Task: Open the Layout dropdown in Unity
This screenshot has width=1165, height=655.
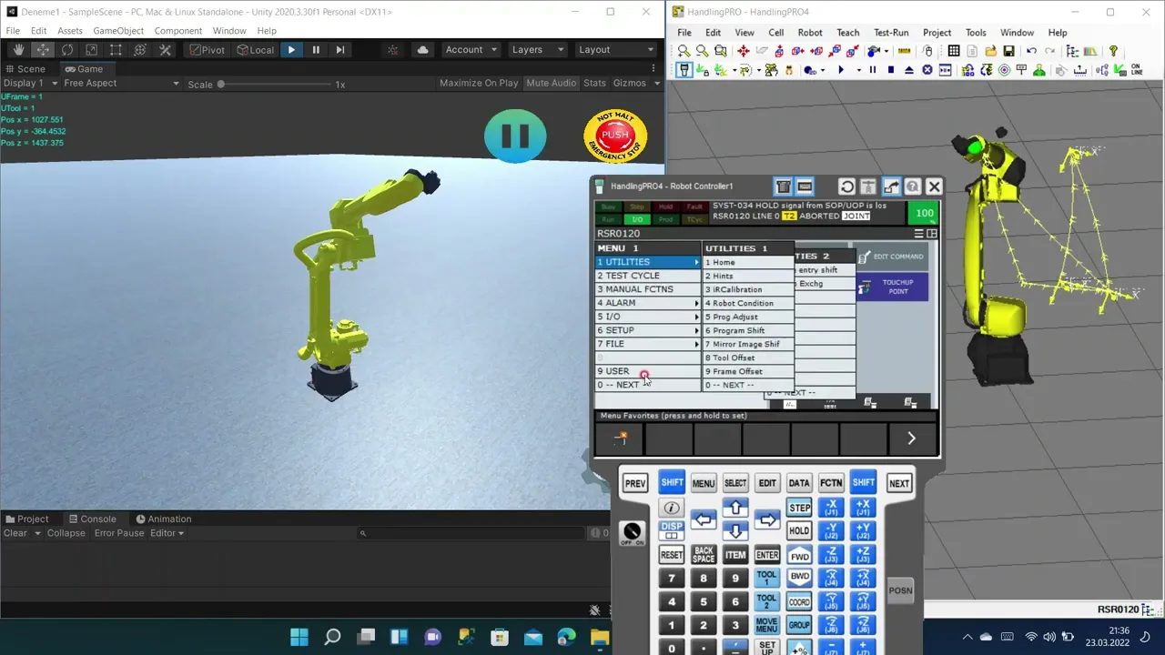Action: [615, 50]
